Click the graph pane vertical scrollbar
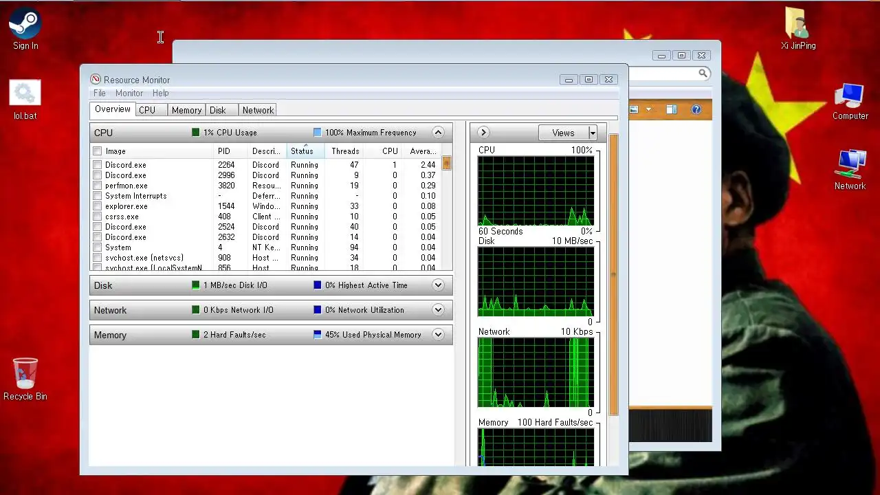The width and height of the screenshot is (880, 495). click(x=614, y=275)
